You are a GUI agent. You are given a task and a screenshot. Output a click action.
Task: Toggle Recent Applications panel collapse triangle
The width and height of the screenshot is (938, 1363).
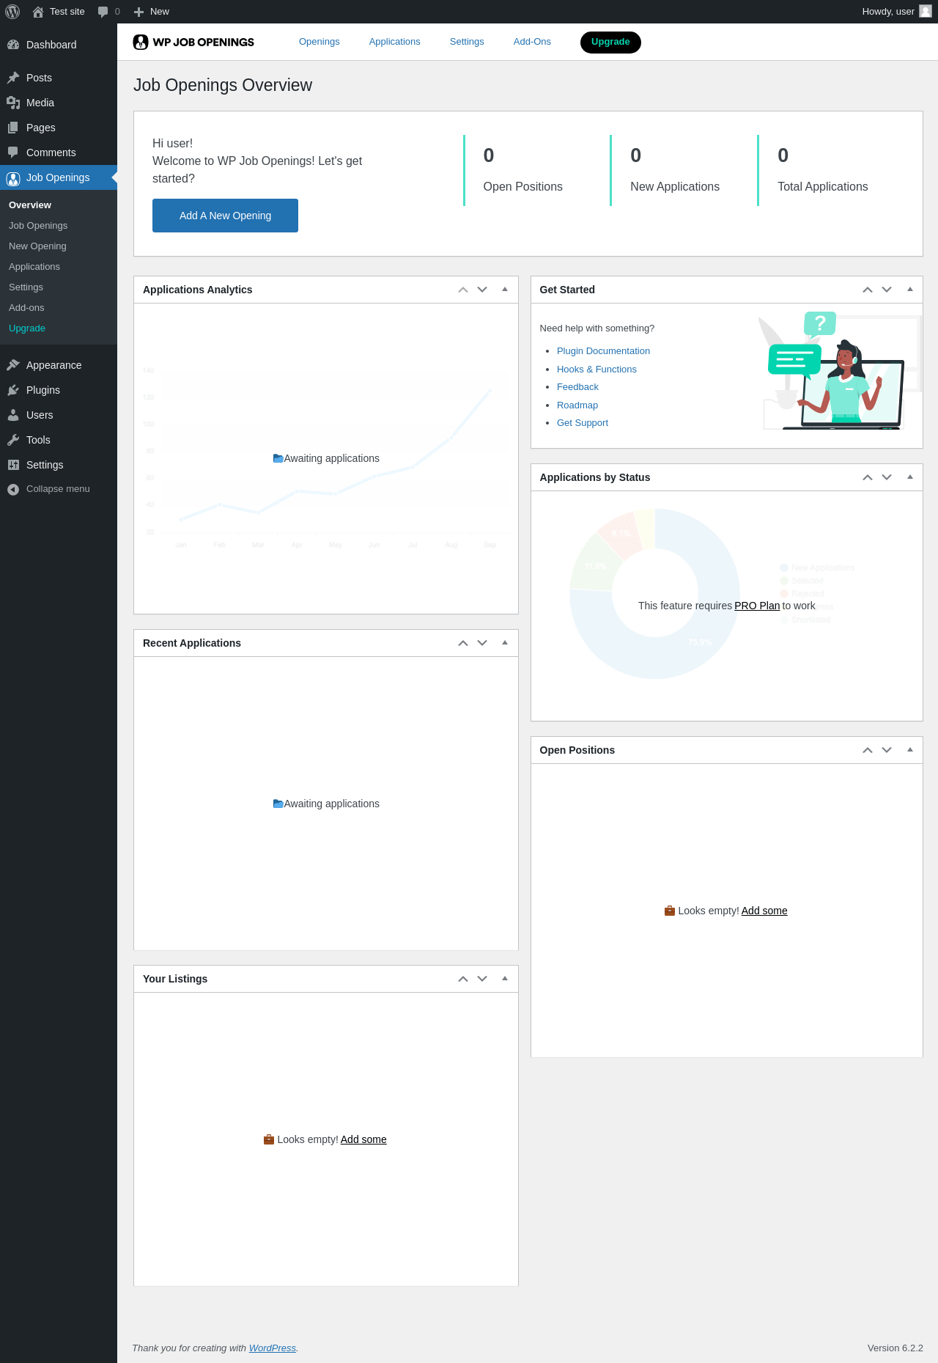505,643
